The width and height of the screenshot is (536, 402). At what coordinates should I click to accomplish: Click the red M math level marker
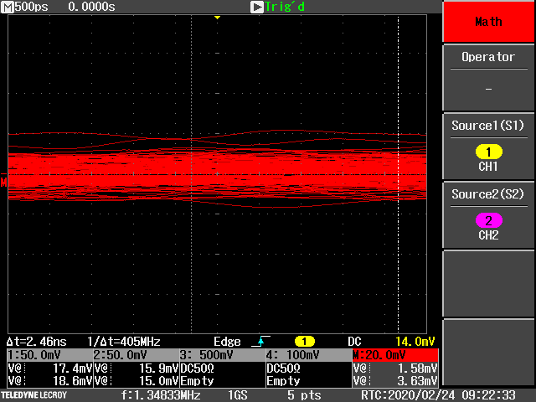(x=3, y=182)
